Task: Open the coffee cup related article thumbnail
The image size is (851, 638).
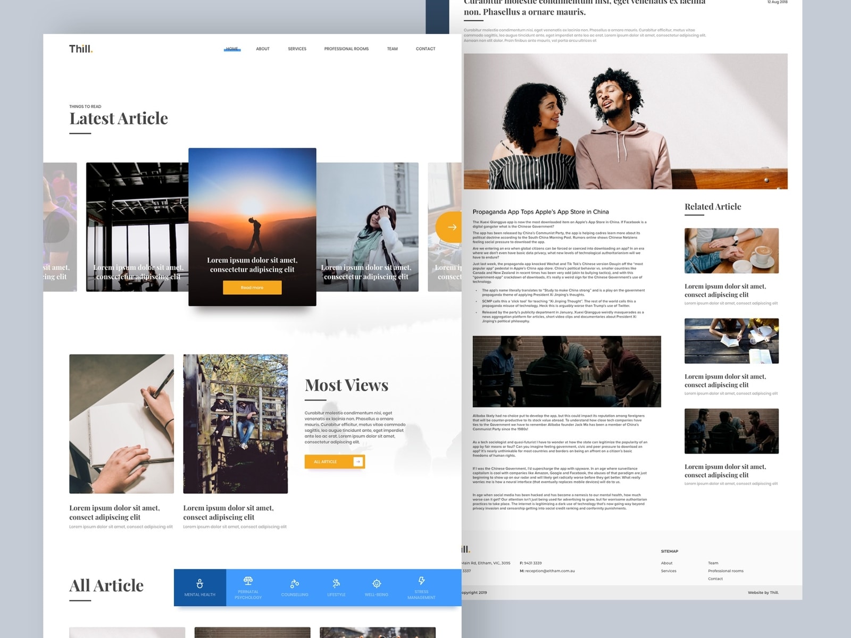Action: click(731, 250)
